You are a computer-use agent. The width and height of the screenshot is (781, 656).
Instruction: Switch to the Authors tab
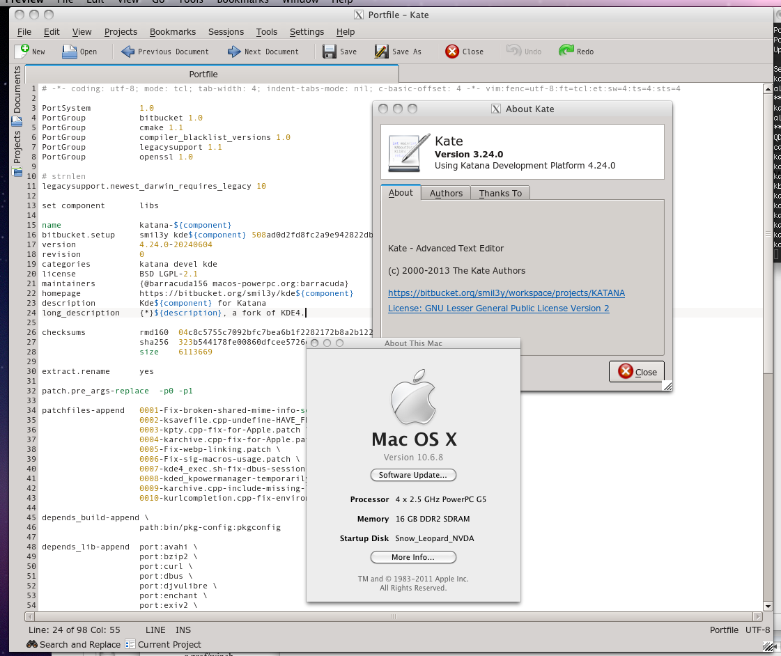(446, 193)
